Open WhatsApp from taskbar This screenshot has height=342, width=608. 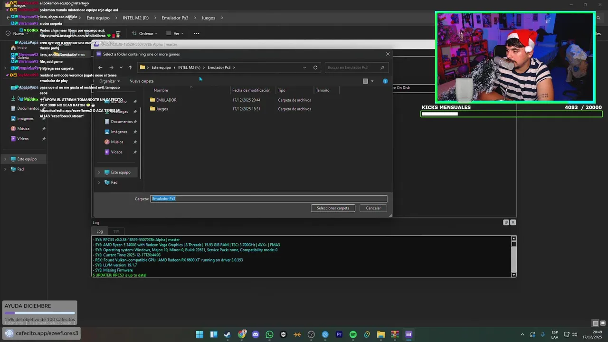coord(270,334)
